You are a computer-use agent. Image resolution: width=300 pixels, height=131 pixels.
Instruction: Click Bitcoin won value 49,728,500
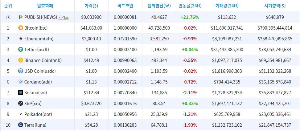(x=159, y=28)
